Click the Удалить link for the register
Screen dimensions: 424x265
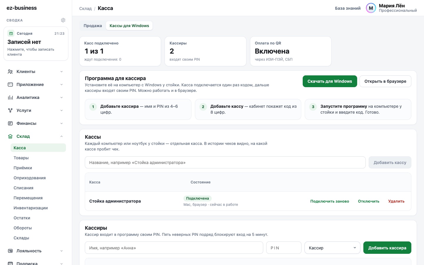(396, 201)
